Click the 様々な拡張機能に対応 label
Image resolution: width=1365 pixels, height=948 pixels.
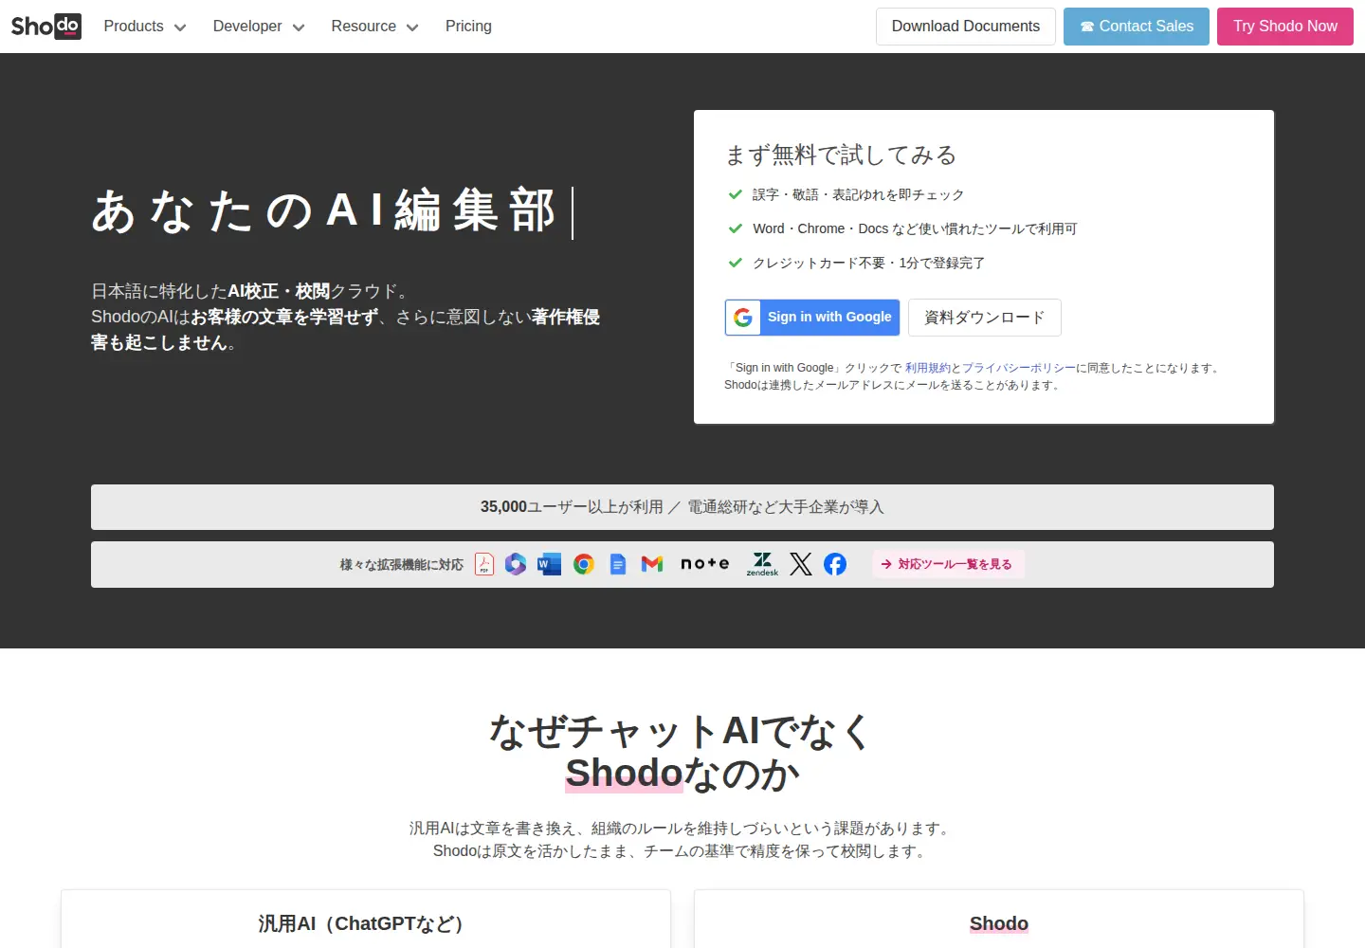click(402, 564)
